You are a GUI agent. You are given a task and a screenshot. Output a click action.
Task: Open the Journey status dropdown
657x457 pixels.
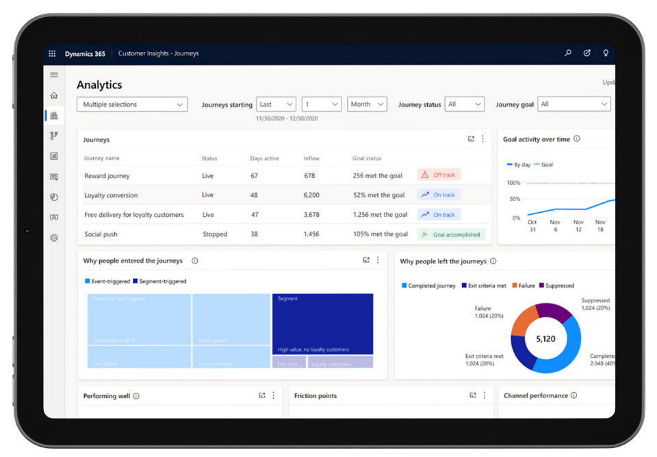coord(464,105)
